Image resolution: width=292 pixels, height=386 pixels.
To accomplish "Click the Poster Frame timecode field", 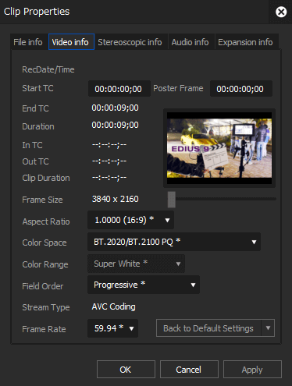I will click(241, 89).
